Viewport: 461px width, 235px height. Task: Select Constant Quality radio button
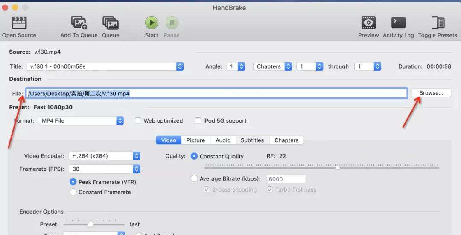point(194,156)
